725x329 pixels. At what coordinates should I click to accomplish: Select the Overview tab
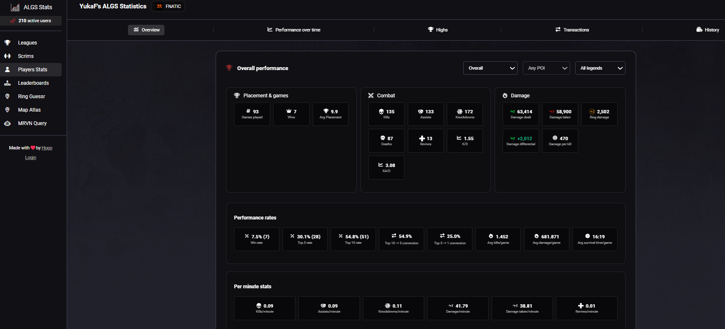click(x=146, y=30)
